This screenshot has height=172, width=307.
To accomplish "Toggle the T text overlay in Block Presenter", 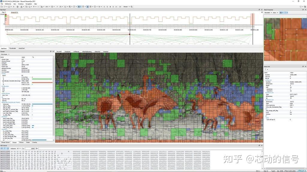I will [x=285, y=13].
